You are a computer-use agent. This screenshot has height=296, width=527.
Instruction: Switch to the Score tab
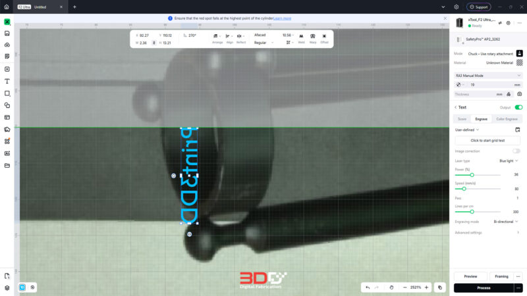[x=462, y=119]
